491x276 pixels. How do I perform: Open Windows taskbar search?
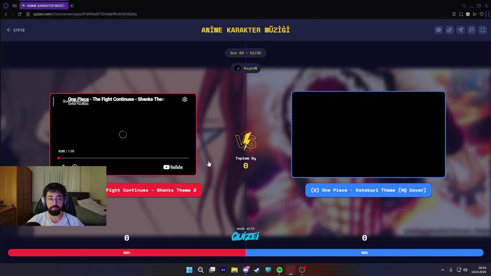pyautogui.click(x=201, y=270)
